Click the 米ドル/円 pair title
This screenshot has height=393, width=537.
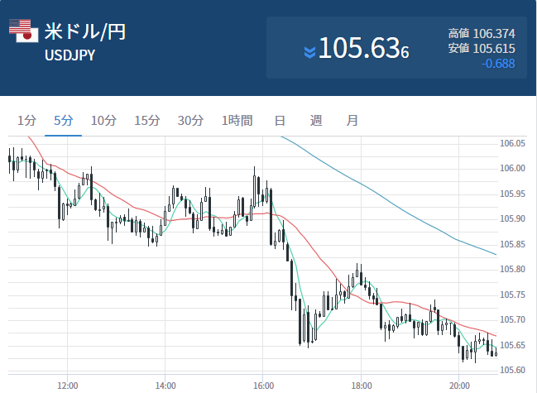(x=84, y=33)
